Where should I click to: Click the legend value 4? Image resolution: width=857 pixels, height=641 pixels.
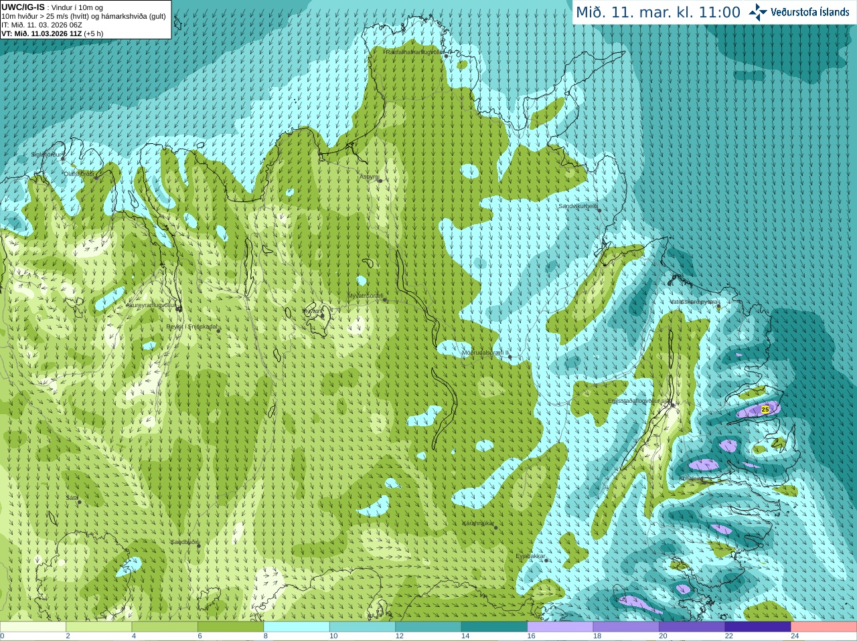point(134,636)
